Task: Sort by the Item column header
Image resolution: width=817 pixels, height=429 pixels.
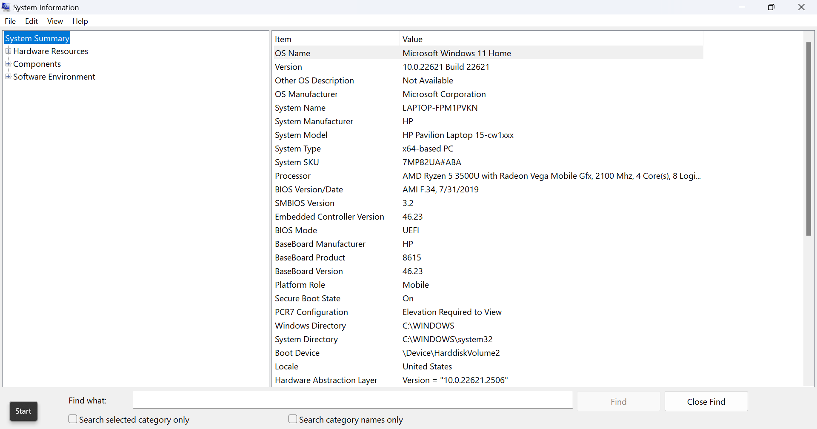Action: 336,39
